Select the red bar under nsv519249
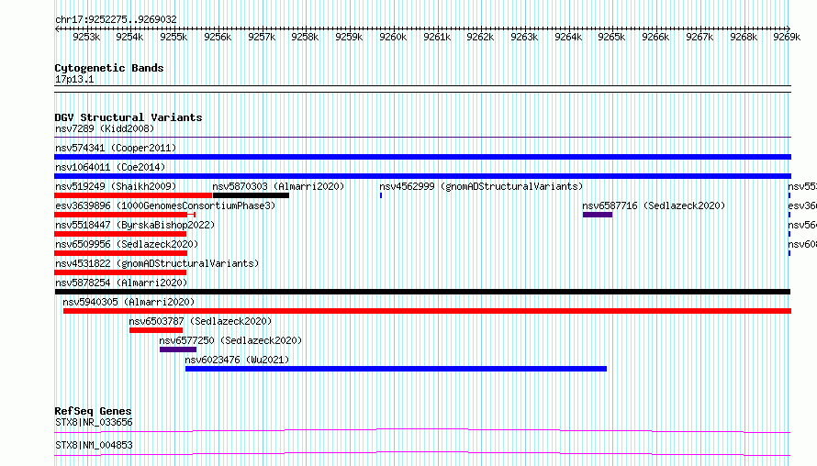The image size is (817, 466). (133, 195)
